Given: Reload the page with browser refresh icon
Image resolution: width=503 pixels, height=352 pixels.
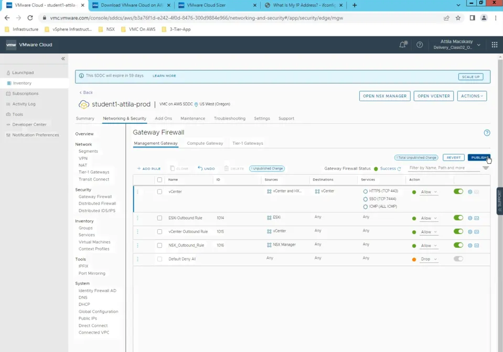Looking at the screenshot, I should point(30,18).
